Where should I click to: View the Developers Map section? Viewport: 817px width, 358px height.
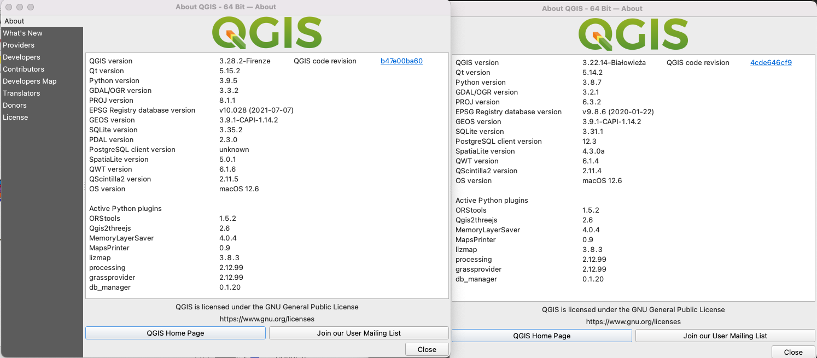click(30, 81)
